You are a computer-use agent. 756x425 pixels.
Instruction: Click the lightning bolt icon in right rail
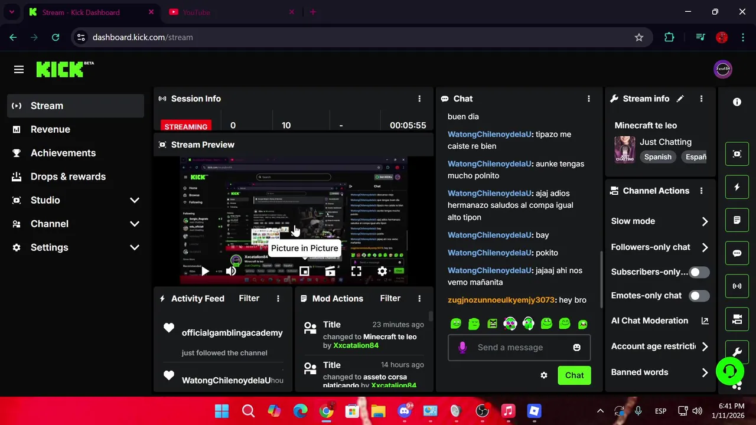737,187
